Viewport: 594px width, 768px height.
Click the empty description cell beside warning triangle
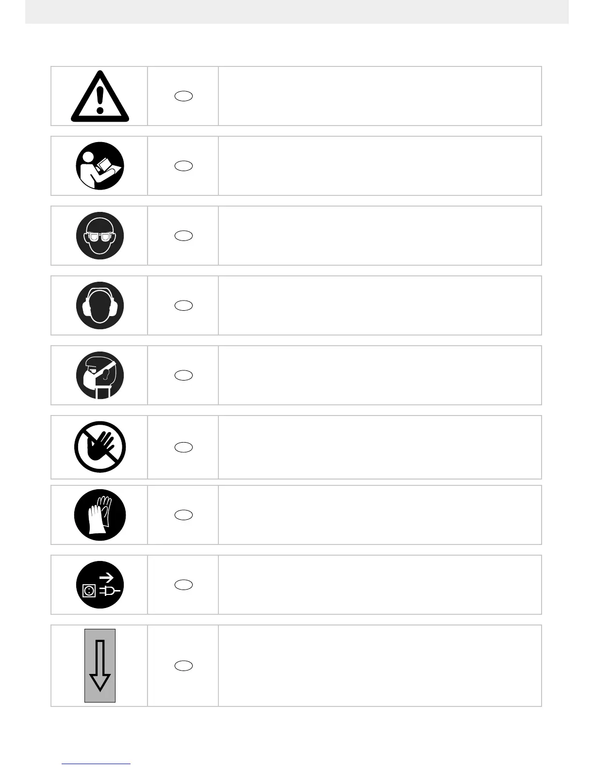(x=380, y=96)
